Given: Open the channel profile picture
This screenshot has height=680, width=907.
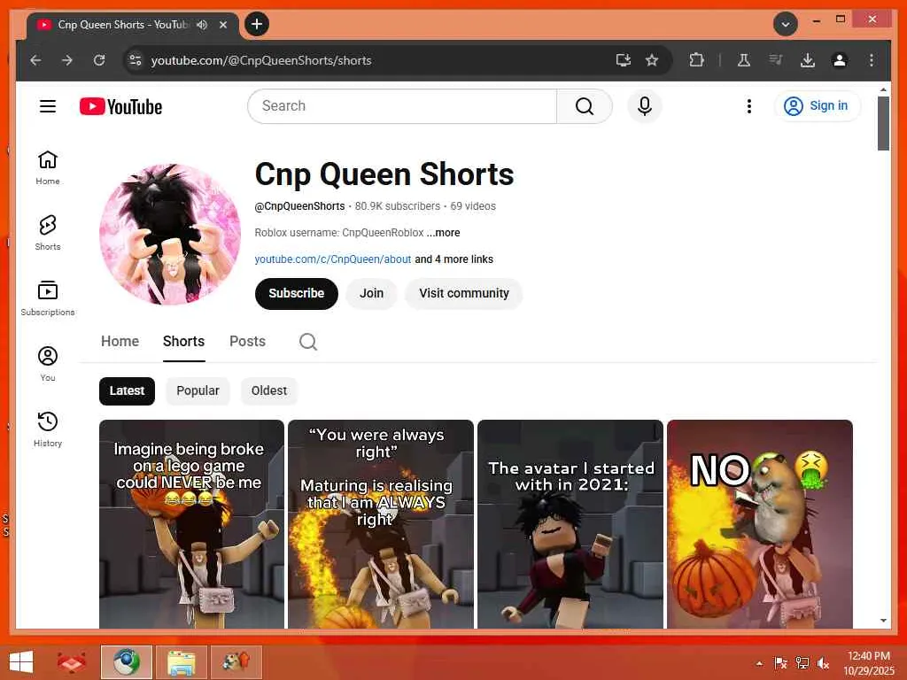Looking at the screenshot, I should click(x=170, y=234).
